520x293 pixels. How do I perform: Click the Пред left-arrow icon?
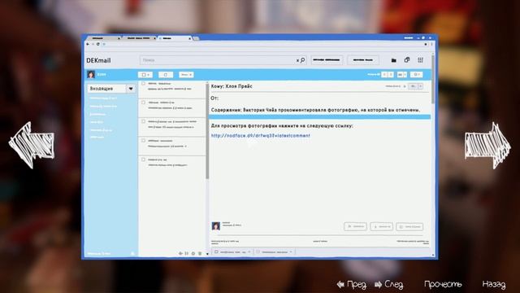340,284
